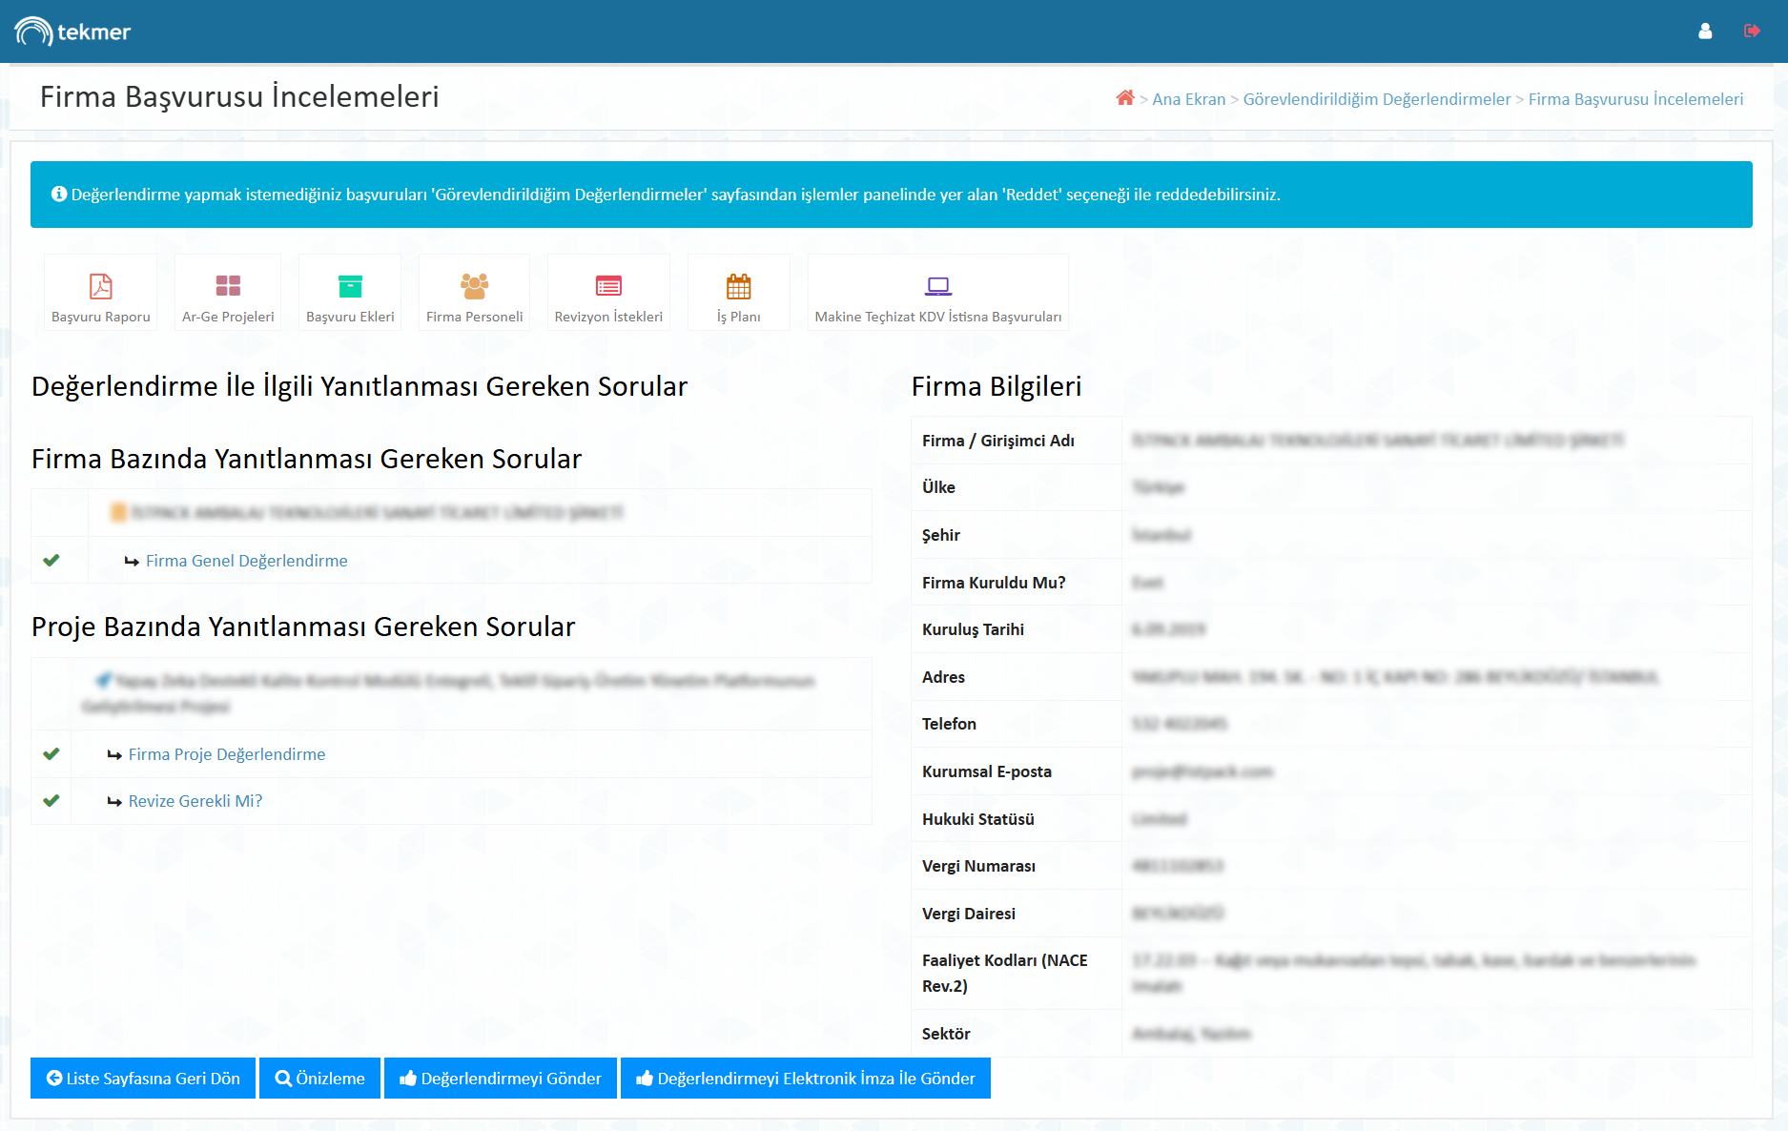The width and height of the screenshot is (1788, 1131).
Task: Click green checkmark beside Revize Gerekli Mi?
Action: click(51, 801)
